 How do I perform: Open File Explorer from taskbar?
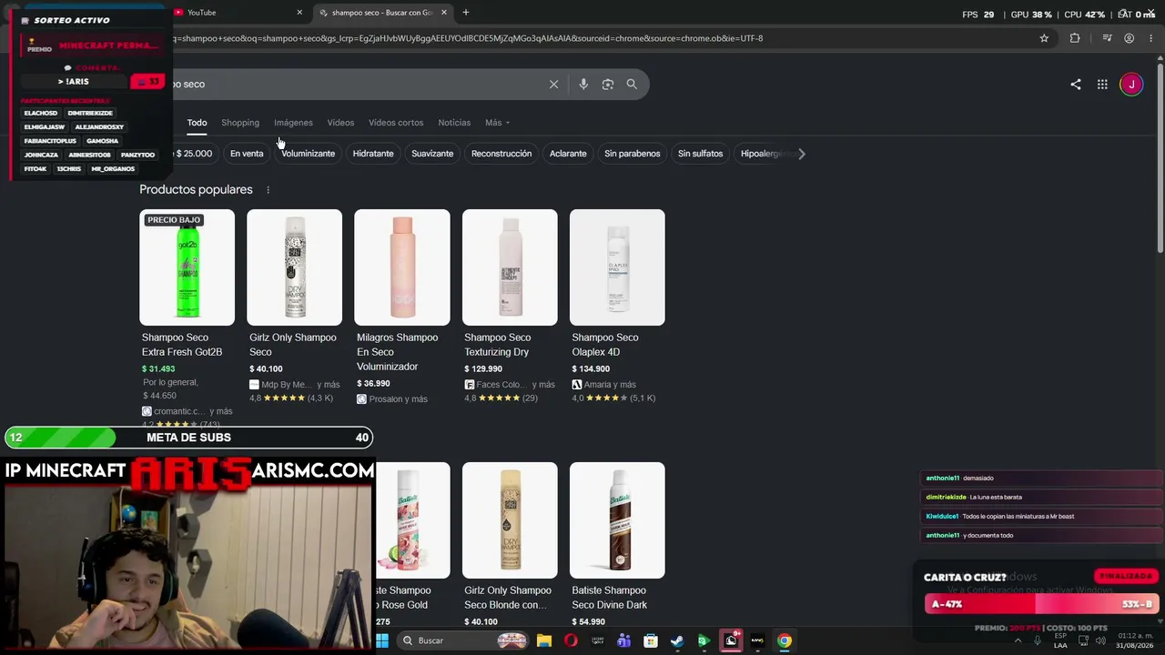tap(544, 640)
